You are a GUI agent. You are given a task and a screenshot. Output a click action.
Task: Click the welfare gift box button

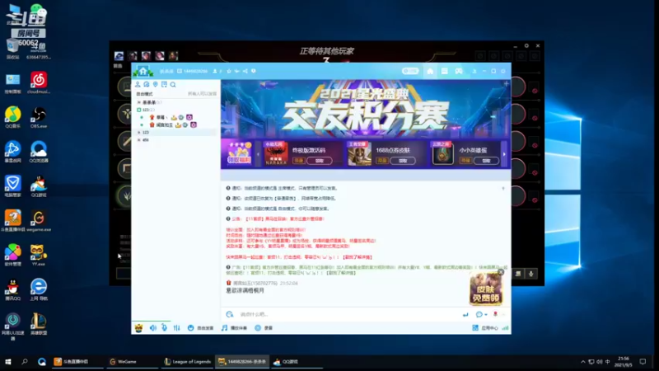pos(239,153)
